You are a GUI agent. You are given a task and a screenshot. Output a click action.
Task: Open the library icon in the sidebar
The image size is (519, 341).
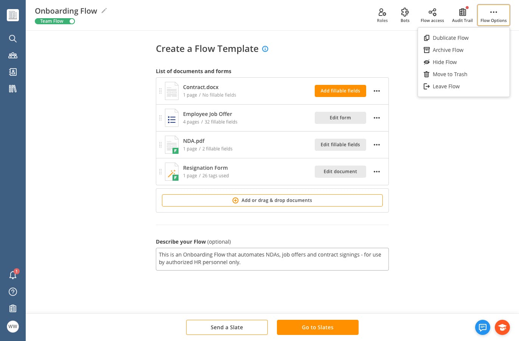pyautogui.click(x=13, y=89)
